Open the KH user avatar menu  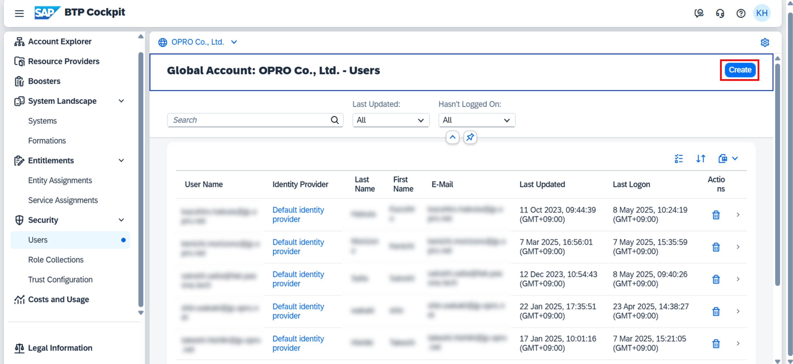pos(762,13)
